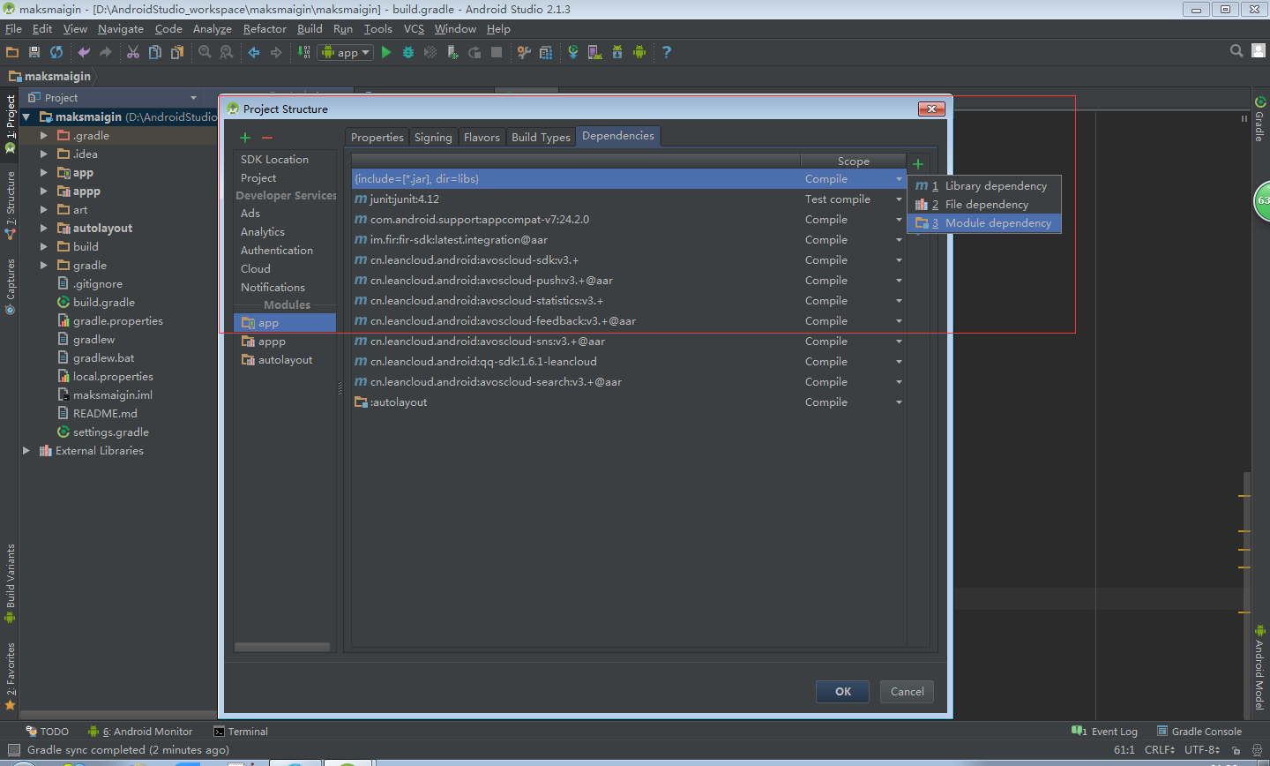Open scope dropdown for fir-sdk row
Image resolution: width=1270 pixels, height=766 pixels.
(899, 240)
